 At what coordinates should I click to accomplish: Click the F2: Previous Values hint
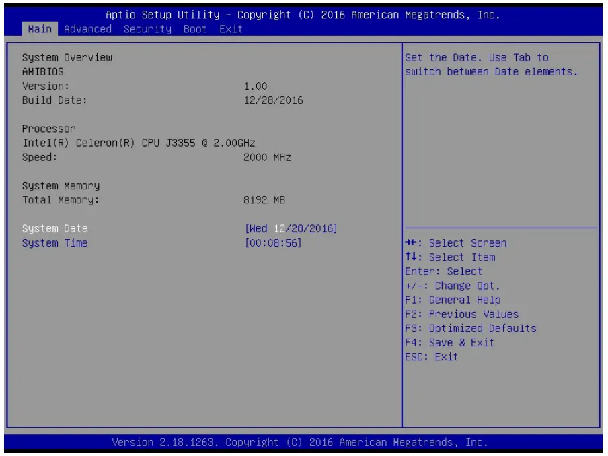coord(462,314)
